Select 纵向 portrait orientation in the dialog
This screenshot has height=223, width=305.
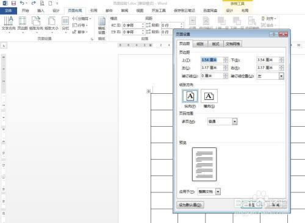pos(190,96)
